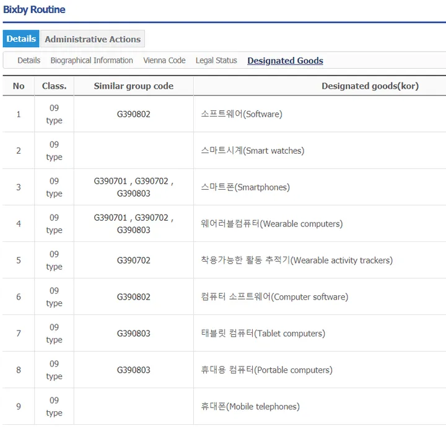Click the group codes in Smartphones row

134,187
